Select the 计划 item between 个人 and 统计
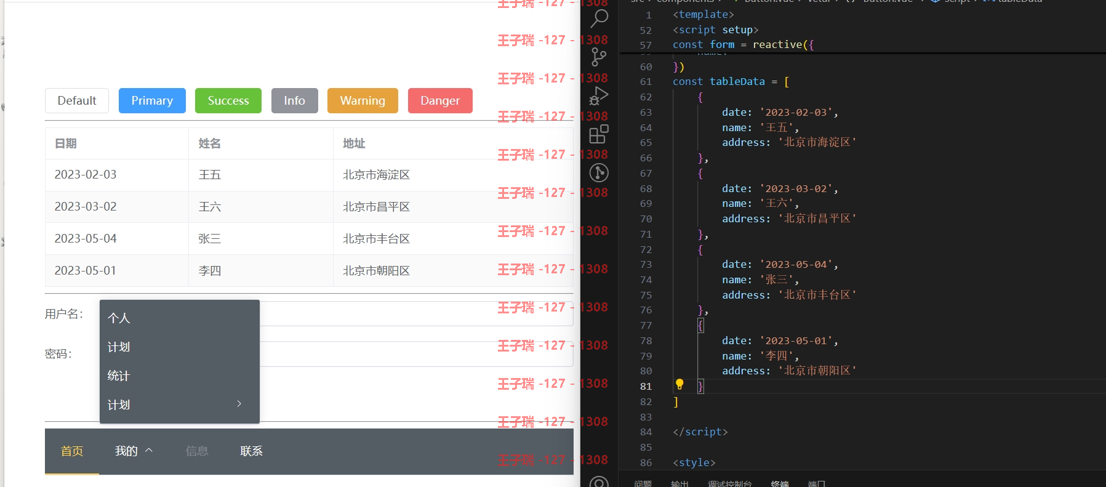1106x487 pixels. pyautogui.click(x=180, y=347)
